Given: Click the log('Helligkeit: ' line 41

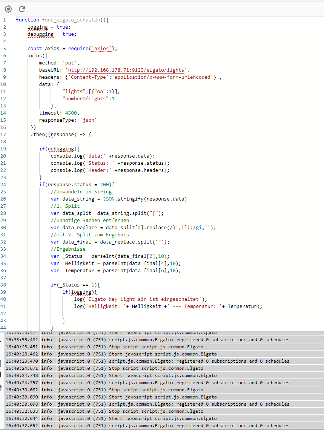Looking at the screenshot, I should [x=168, y=306].
